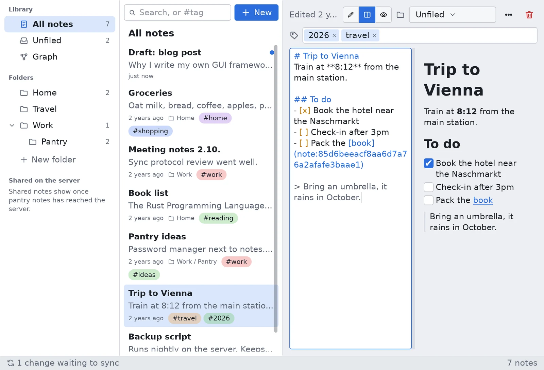Select the Home folder
The height and width of the screenshot is (370, 544).
click(x=60, y=93)
